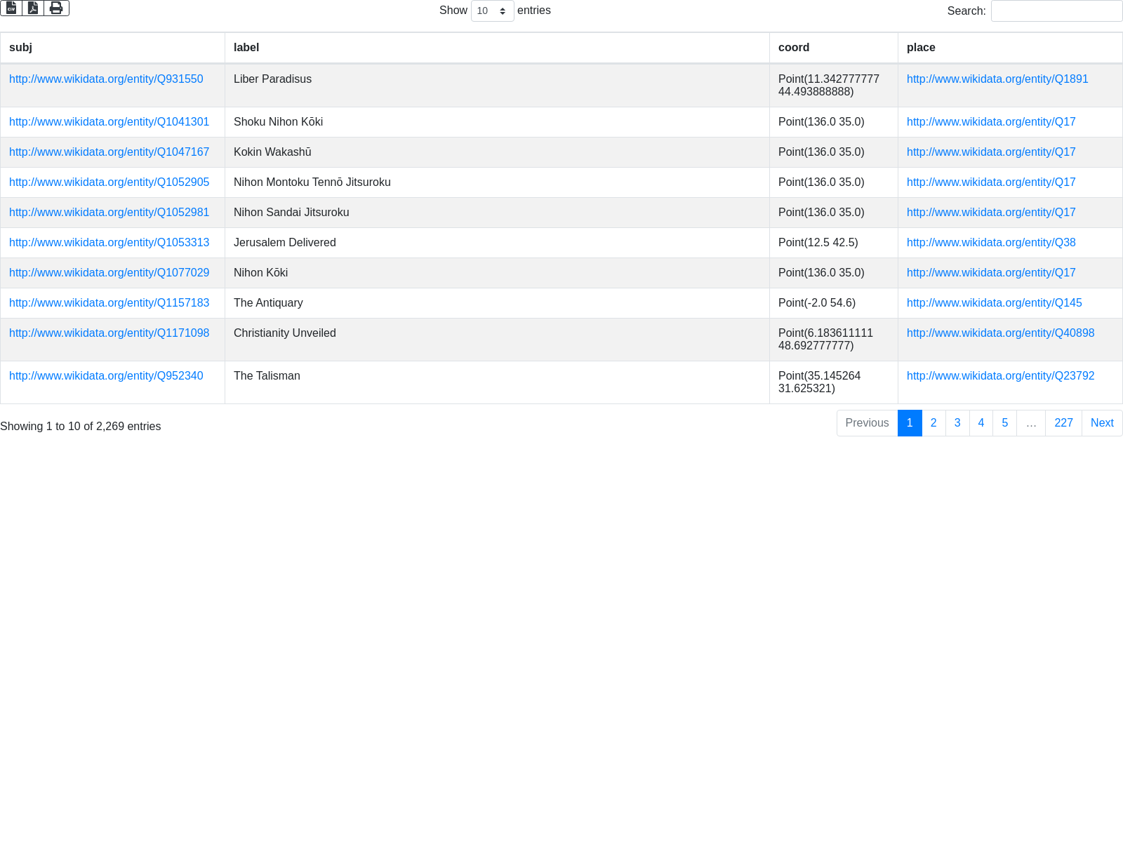
Task: Select coord Point(35.145264 31.625321) cell
Action: [x=834, y=382]
